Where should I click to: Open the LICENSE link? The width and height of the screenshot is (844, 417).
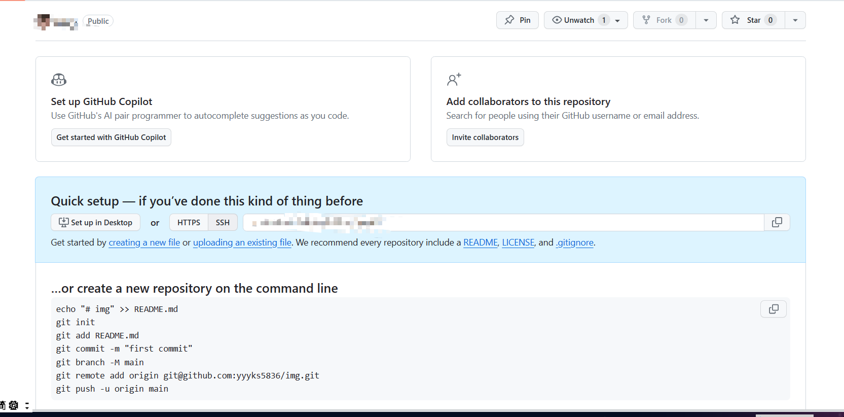tap(518, 242)
